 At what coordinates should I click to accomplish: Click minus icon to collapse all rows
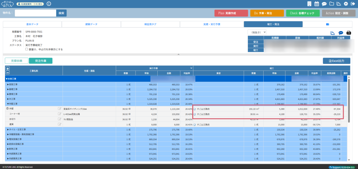pyautogui.click(x=8, y=73)
